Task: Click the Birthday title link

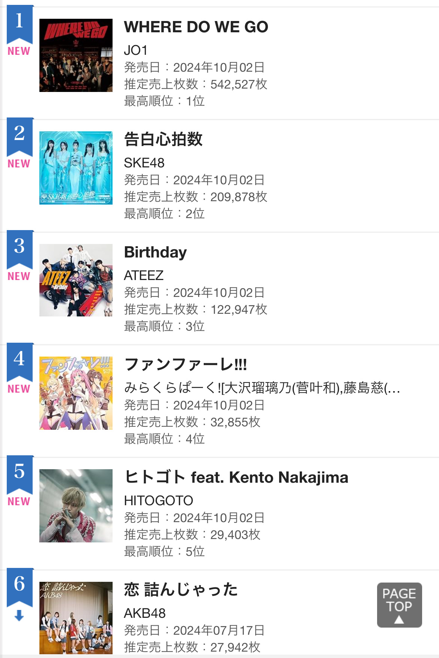Action: click(x=155, y=252)
